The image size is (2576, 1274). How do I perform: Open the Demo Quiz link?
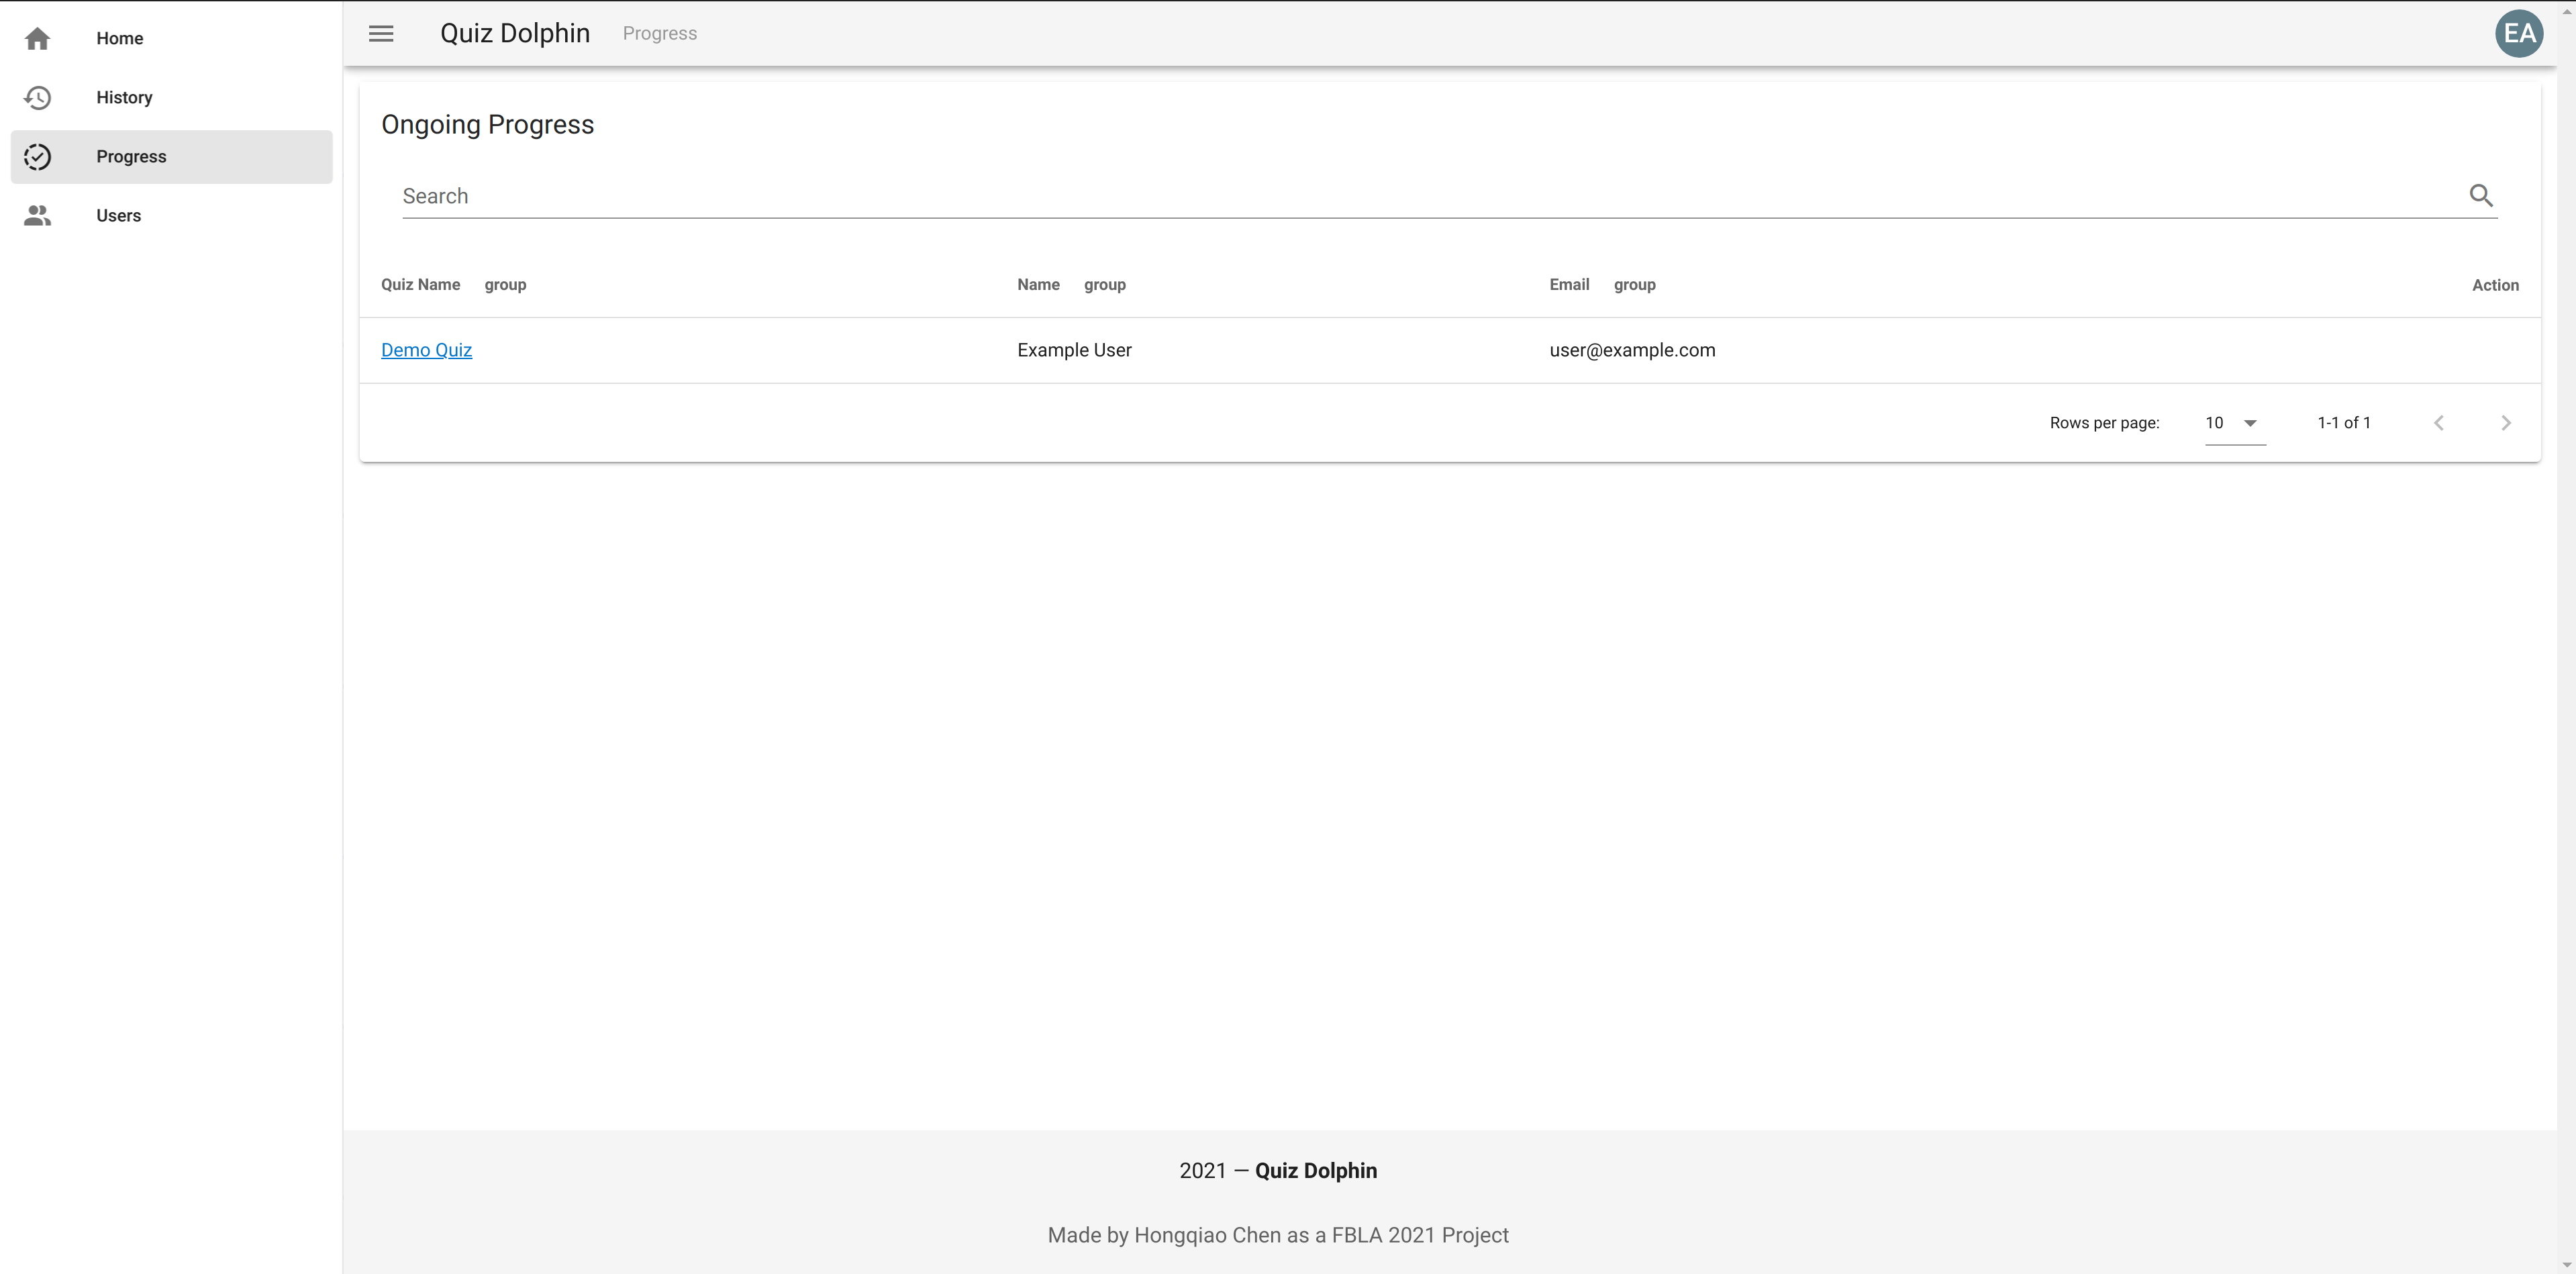[427, 348]
